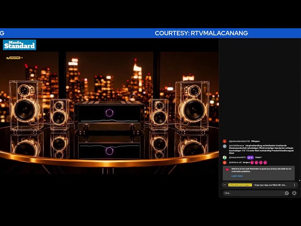Image resolution: width=301 pixels, height=226 pixels.
Task: Click the 'Welcome to live chat' notice text
Action: [261, 170]
